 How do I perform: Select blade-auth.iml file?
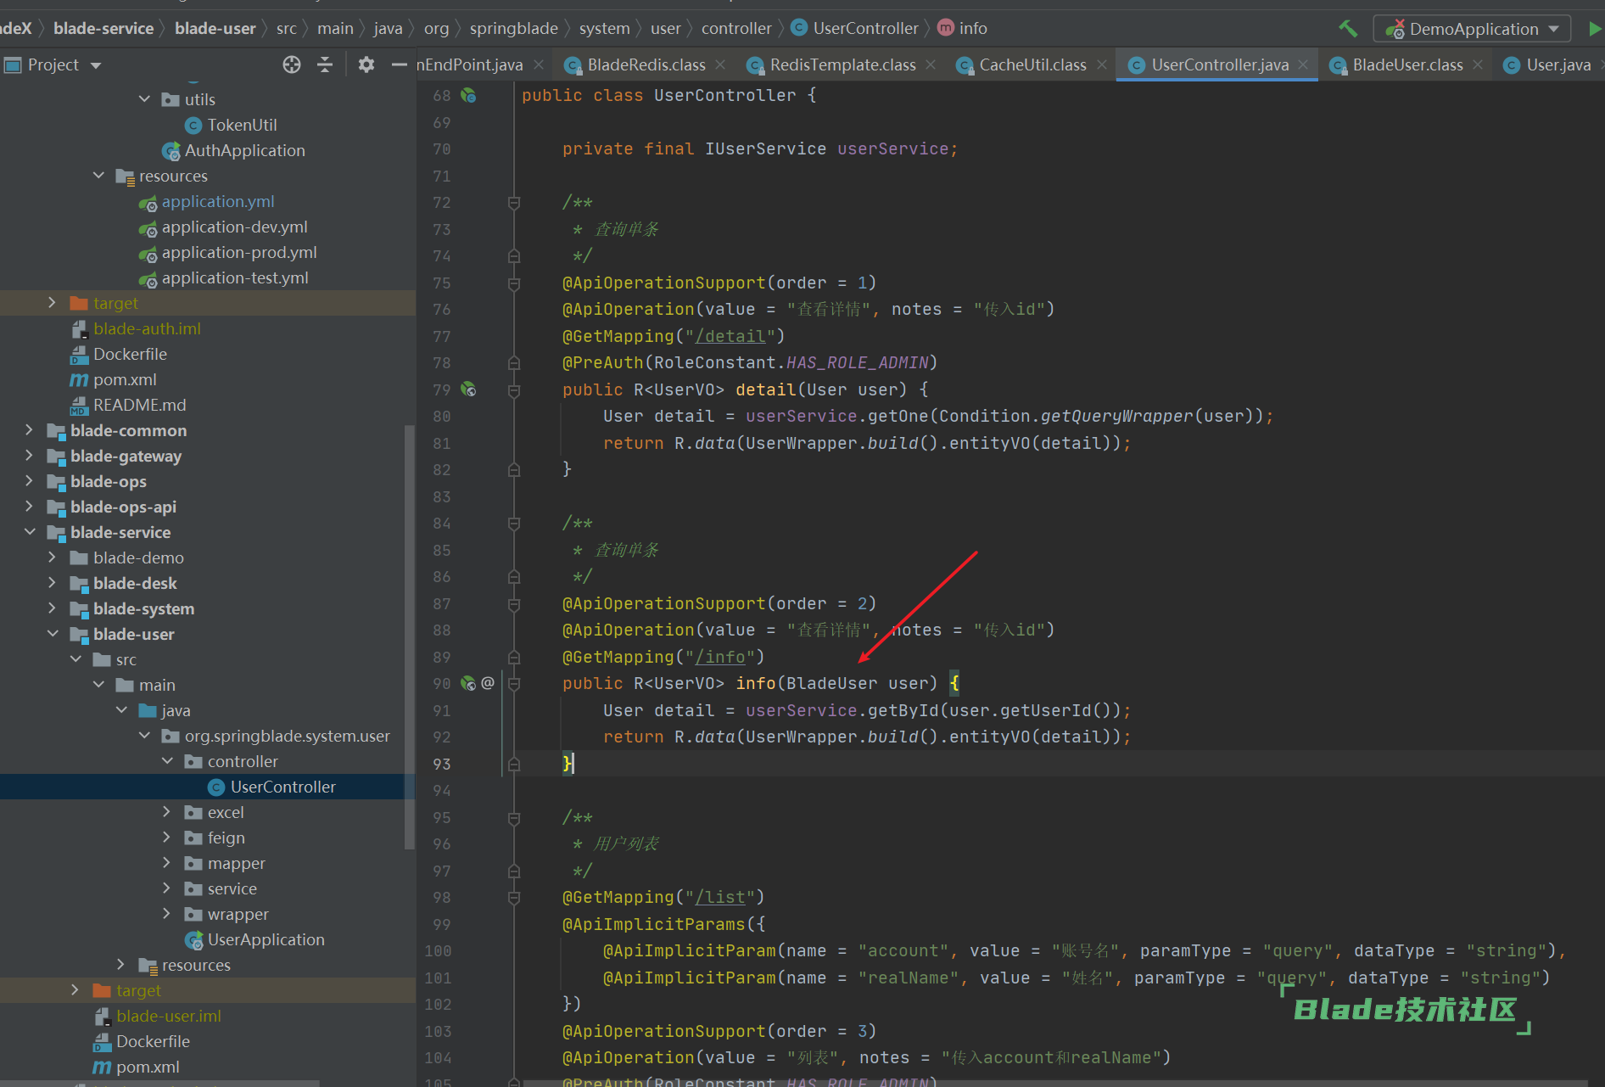147,328
